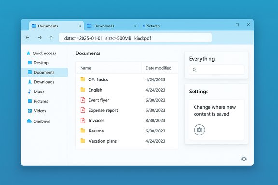Select the C#: Basics folder name
This screenshot has width=278, height=185.
(x=98, y=79)
